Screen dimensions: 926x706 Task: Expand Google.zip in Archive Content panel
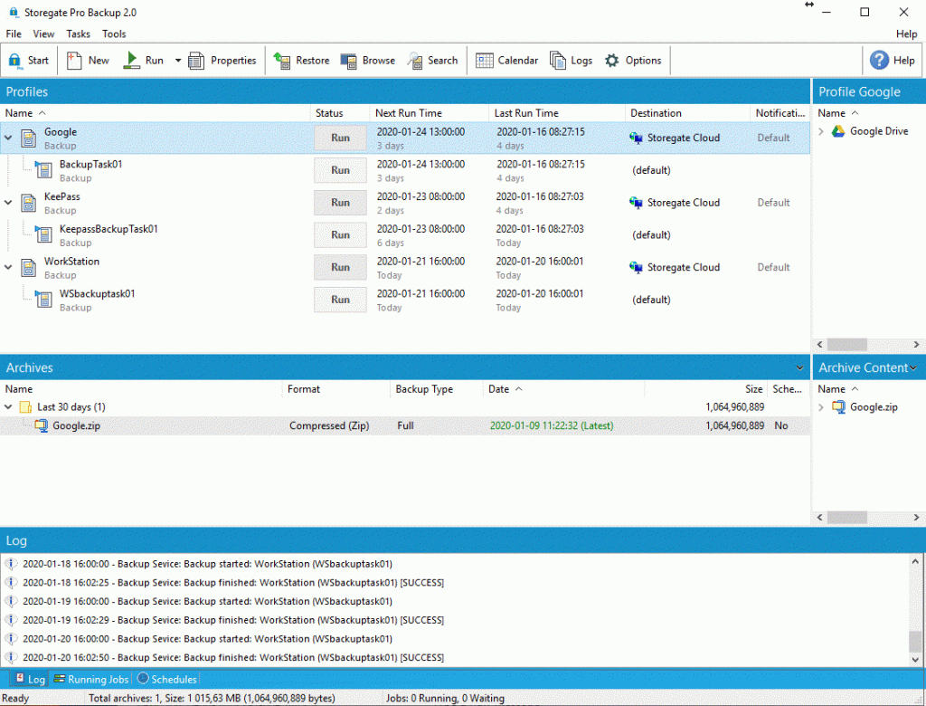point(821,406)
